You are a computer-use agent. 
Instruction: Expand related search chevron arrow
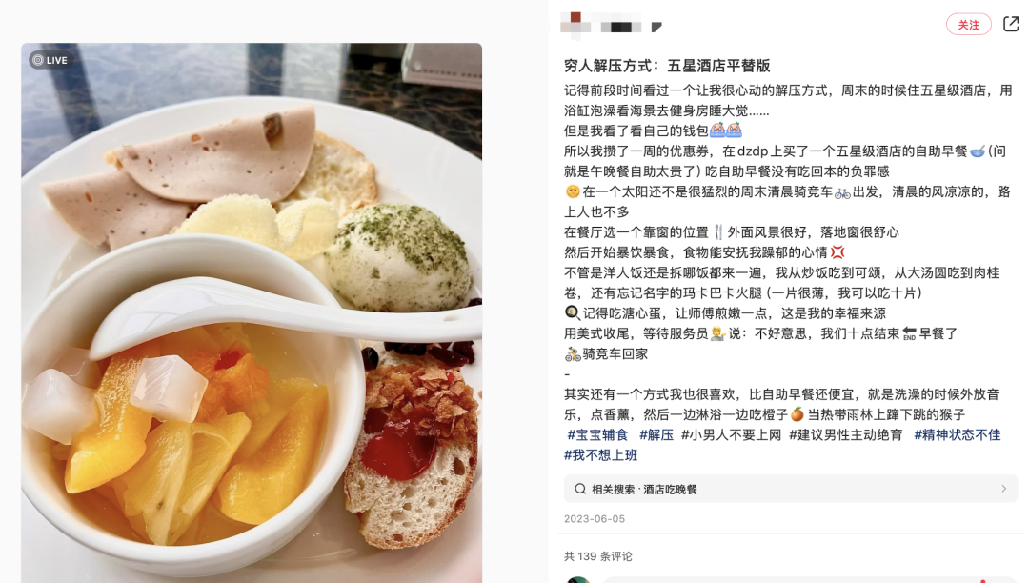1003,489
